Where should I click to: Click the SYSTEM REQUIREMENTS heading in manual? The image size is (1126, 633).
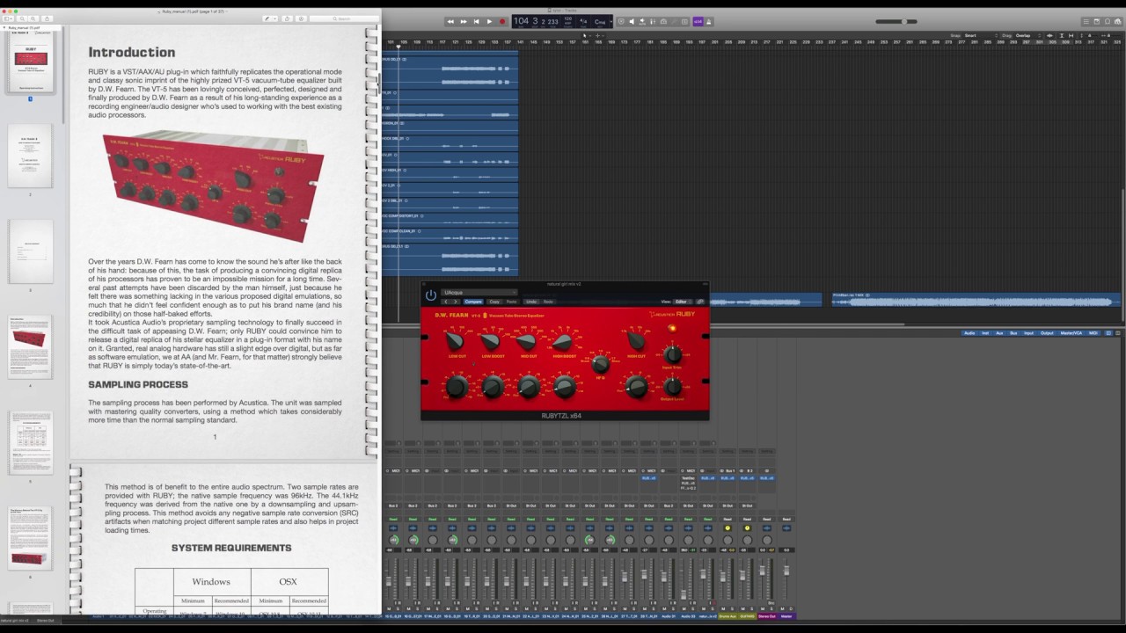pos(231,548)
